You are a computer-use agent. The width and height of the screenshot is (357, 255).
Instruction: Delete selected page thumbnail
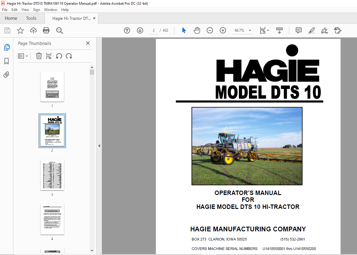click(x=39, y=56)
